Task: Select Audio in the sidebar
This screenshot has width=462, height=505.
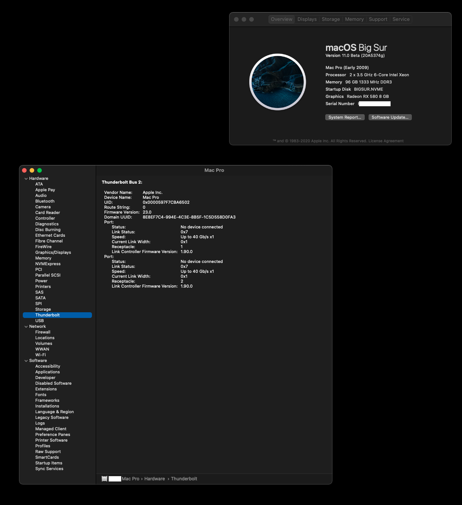Action: click(41, 196)
